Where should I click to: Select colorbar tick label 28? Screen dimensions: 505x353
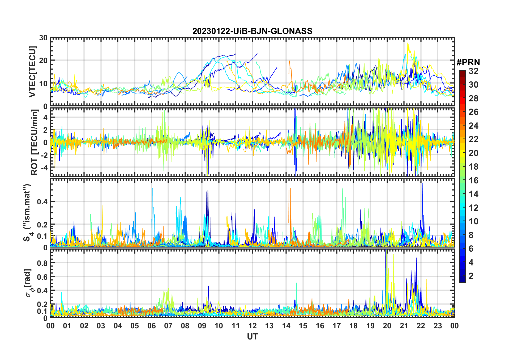[474, 98]
